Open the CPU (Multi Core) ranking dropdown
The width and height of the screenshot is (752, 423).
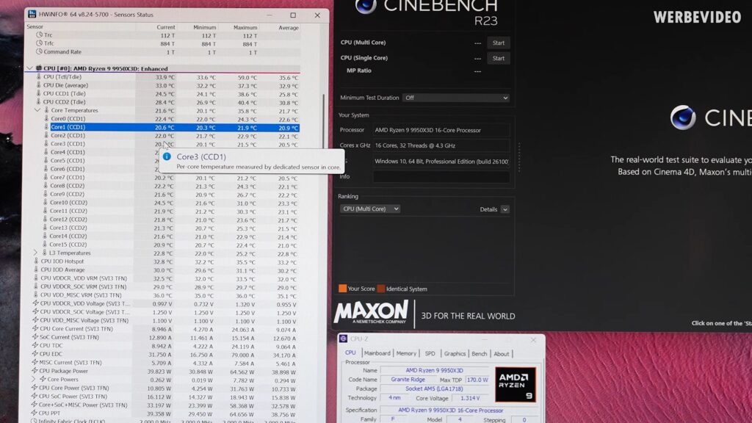[x=370, y=209]
